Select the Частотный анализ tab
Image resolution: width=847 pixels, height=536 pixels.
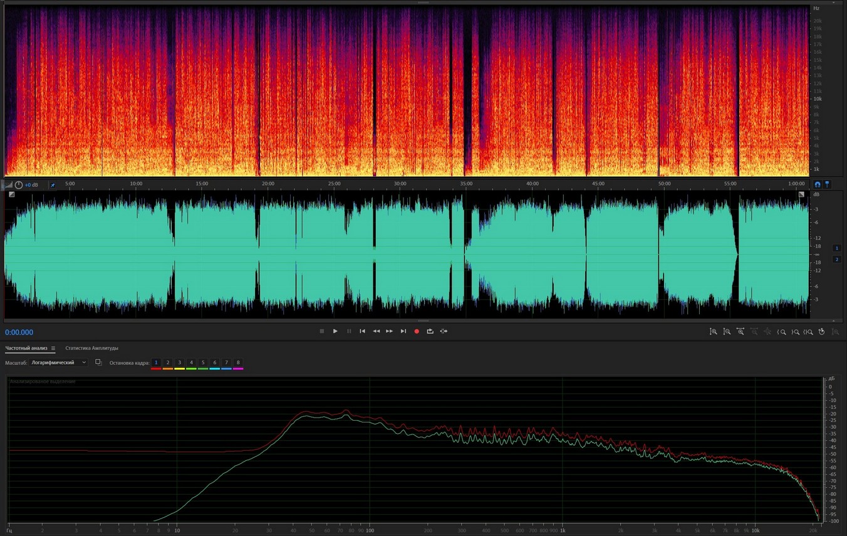click(x=26, y=348)
